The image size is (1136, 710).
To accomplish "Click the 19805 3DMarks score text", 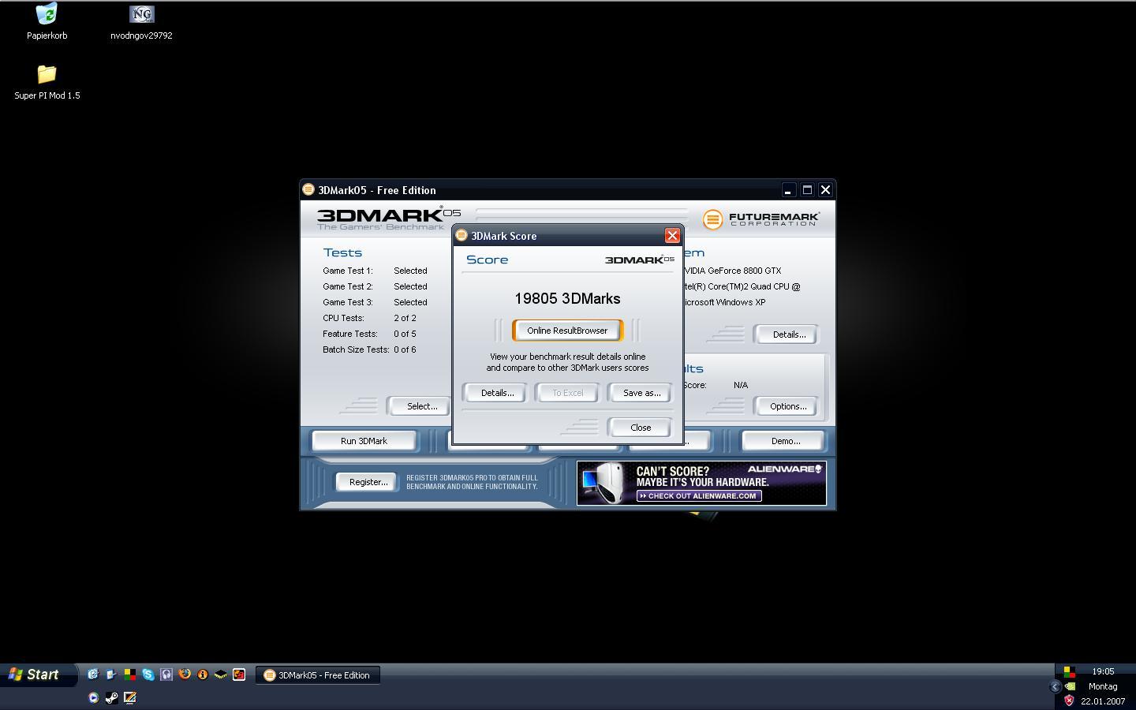I will 567,298.
